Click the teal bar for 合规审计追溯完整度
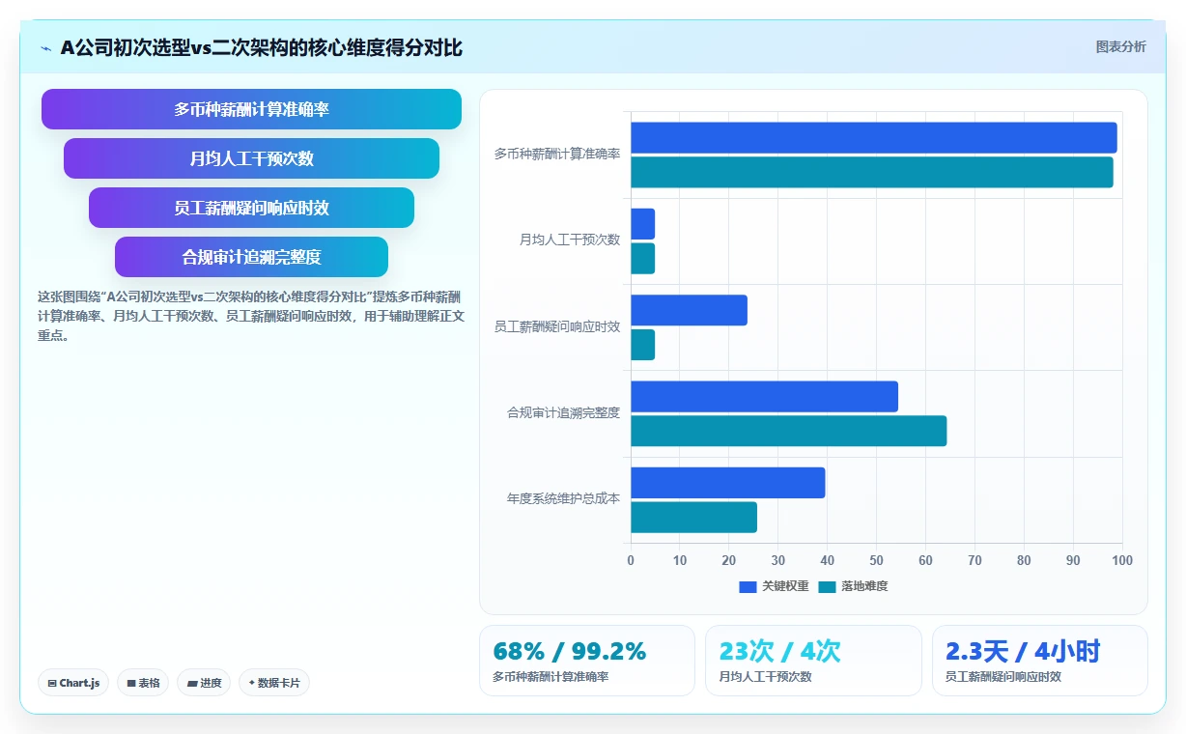This screenshot has width=1186, height=734. click(x=789, y=431)
